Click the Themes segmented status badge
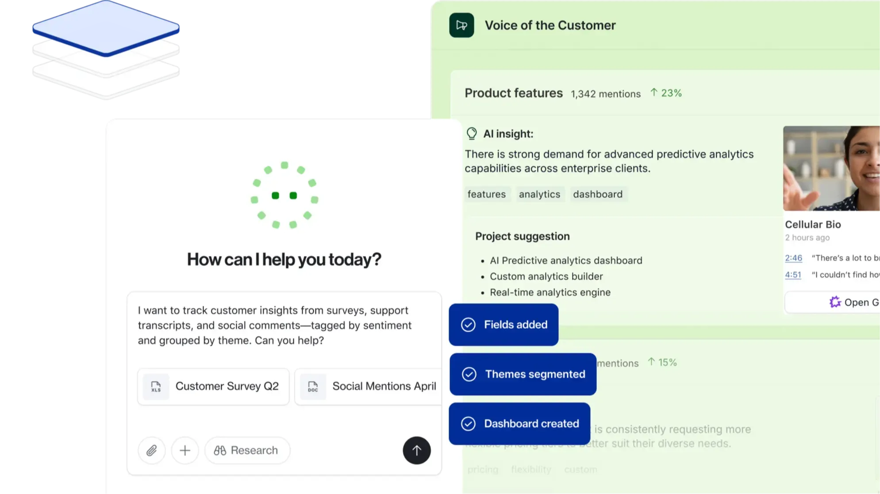 (x=523, y=374)
